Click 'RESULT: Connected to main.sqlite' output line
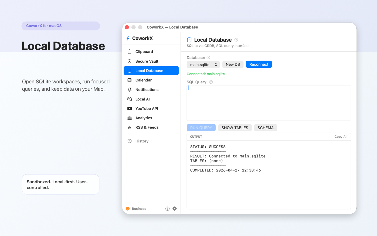 pyautogui.click(x=228, y=156)
